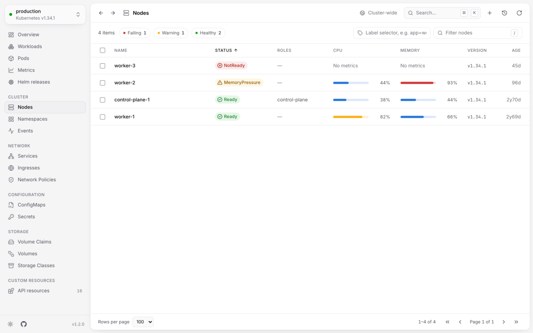Toggle the Healthy filter chip
The width and height of the screenshot is (533, 333).
pos(208,33)
